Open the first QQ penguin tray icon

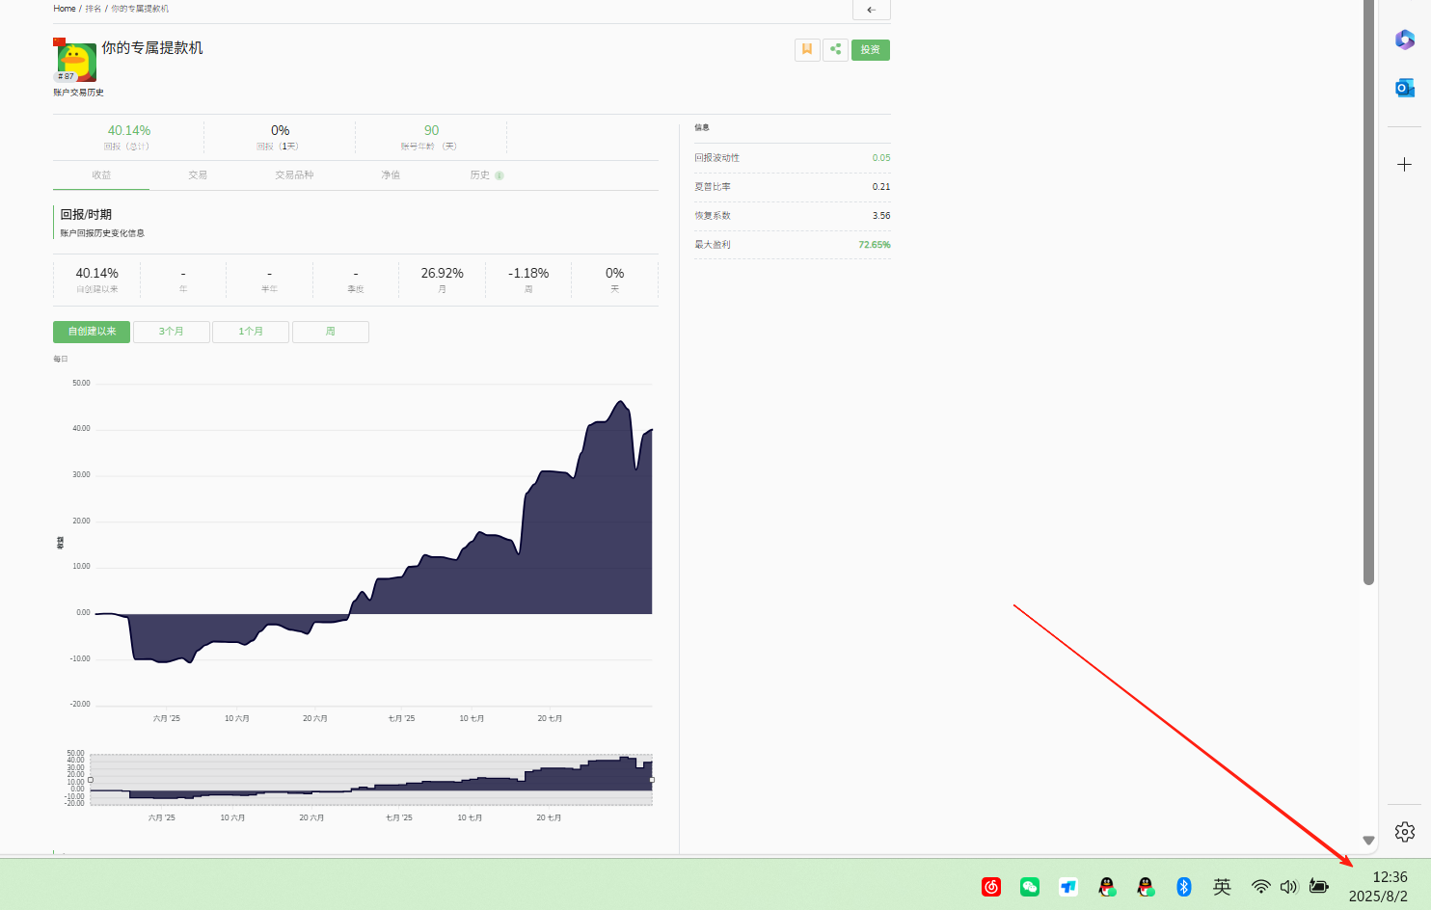(1107, 887)
